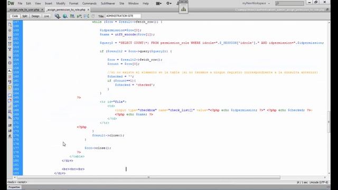Image resolution: width=338 pixels, height=190 pixels.
Task: Open the Extend Dreamweaver gear dropdown
Action: [169, 4]
